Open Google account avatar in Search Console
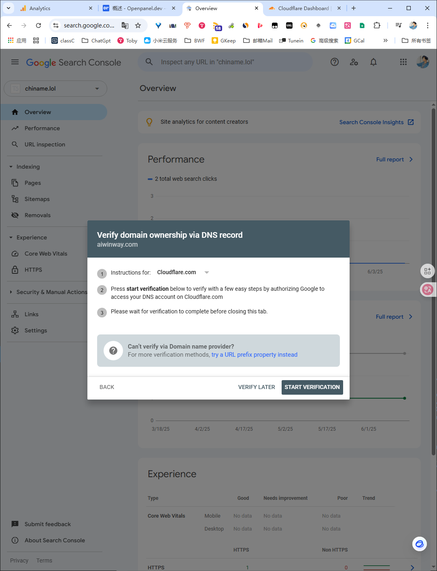The height and width of the screenshot is (571, 437). 423,62
